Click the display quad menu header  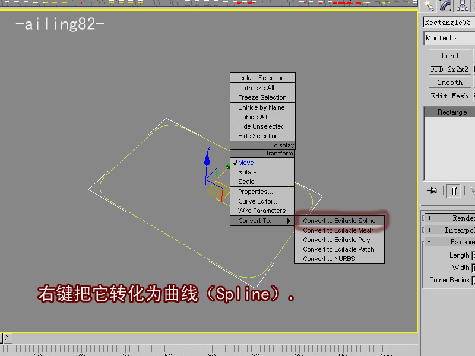tap(262, 145)
